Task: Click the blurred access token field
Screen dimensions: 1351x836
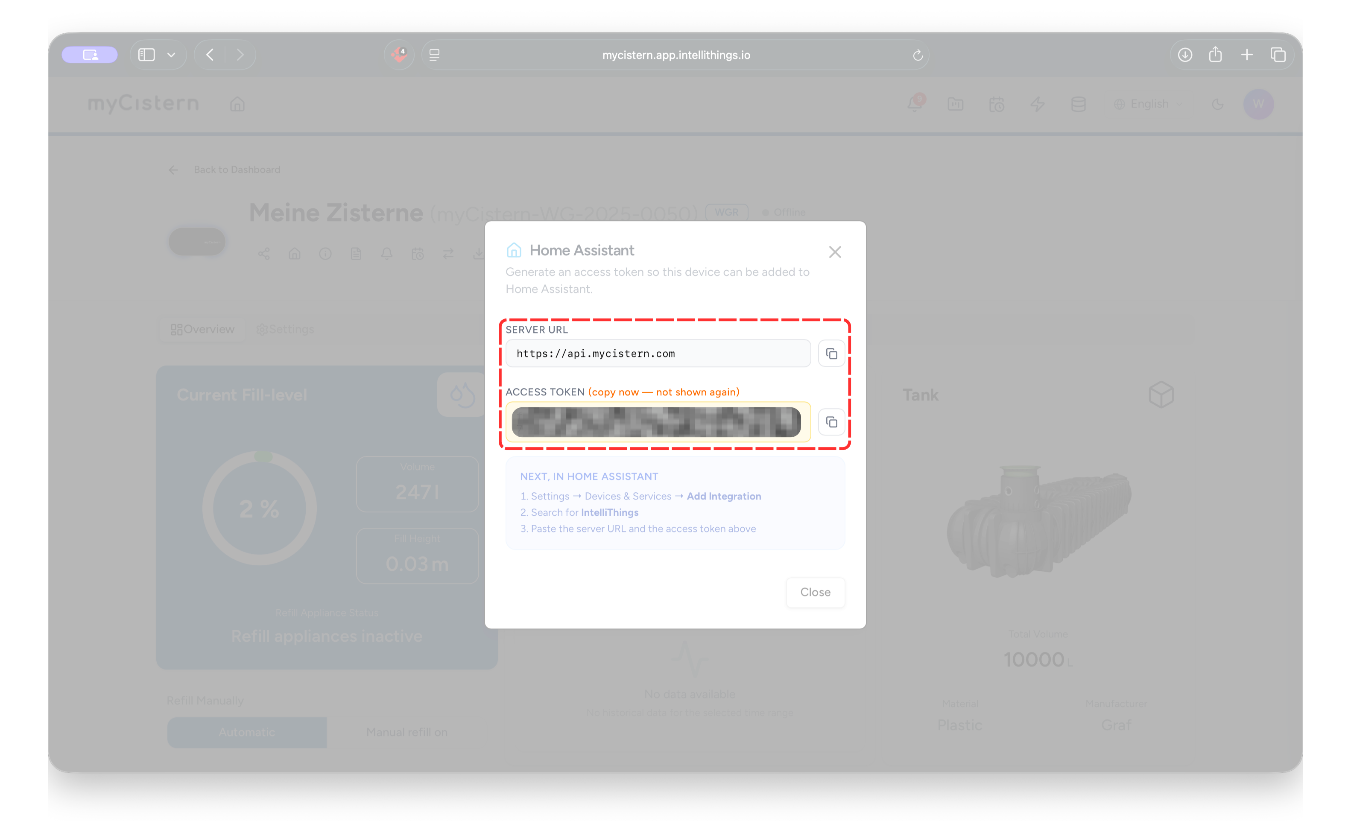Action: pyautogui.click(x=658, y=422)
